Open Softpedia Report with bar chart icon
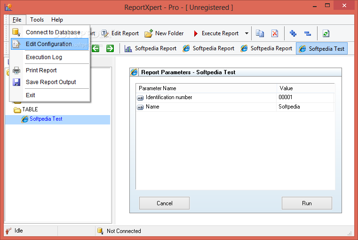 point(151,48)
